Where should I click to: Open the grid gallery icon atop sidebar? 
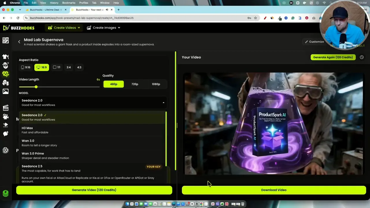click(5, 40)
